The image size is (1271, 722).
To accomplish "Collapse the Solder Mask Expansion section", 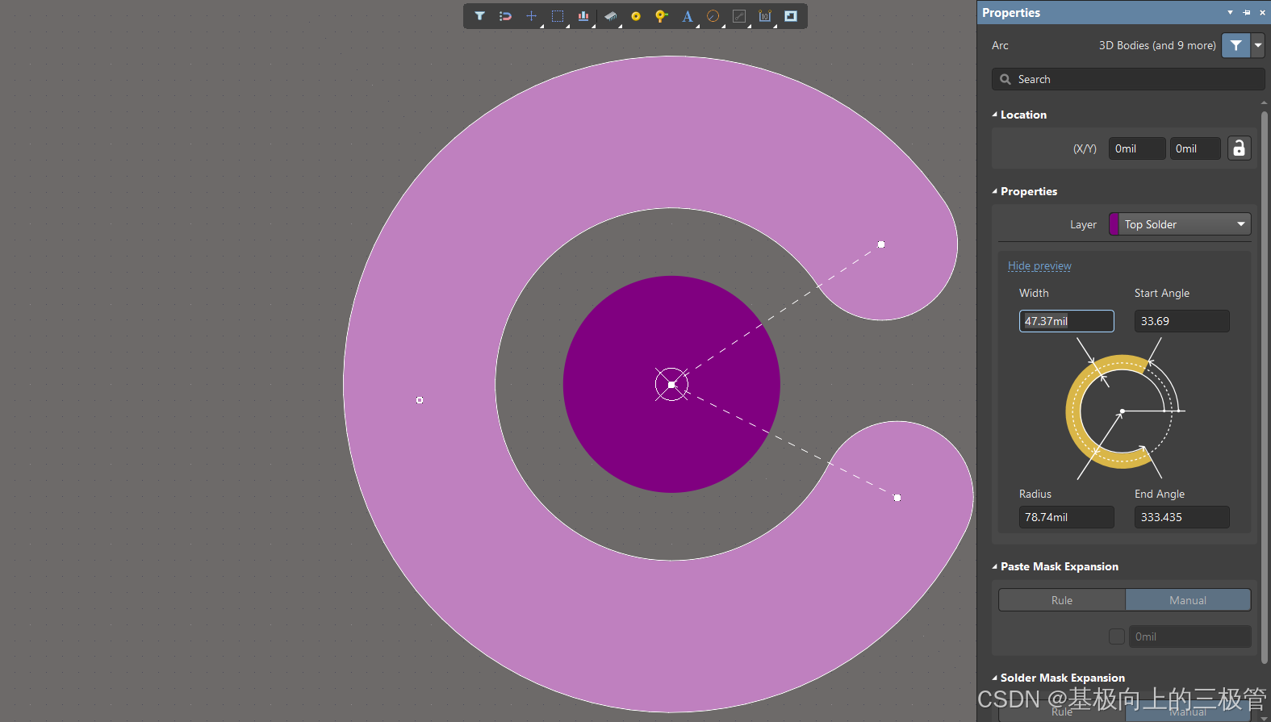I will [x=995, y=678].
